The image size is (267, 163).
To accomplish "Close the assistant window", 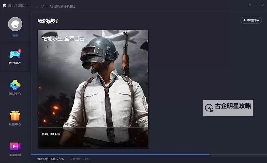I will click(x=262, y=6).
